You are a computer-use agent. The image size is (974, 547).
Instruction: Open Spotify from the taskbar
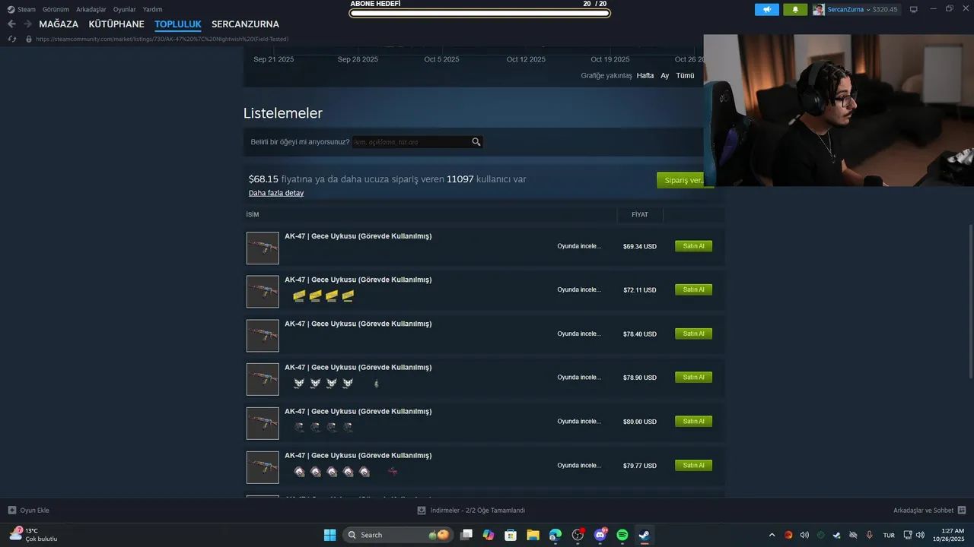pyautogui.click(x=622, y=535)
